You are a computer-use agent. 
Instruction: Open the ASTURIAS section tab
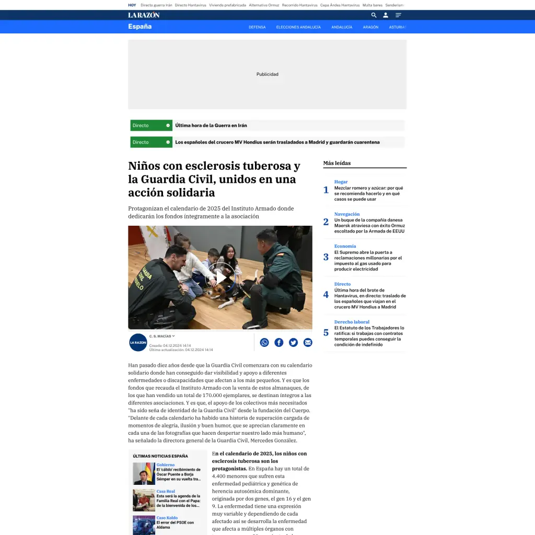click(398, 27)
